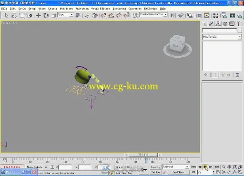Switch to Hierarchy command panel tab
This screenshot has width=244, height=176.
point(218,24)
